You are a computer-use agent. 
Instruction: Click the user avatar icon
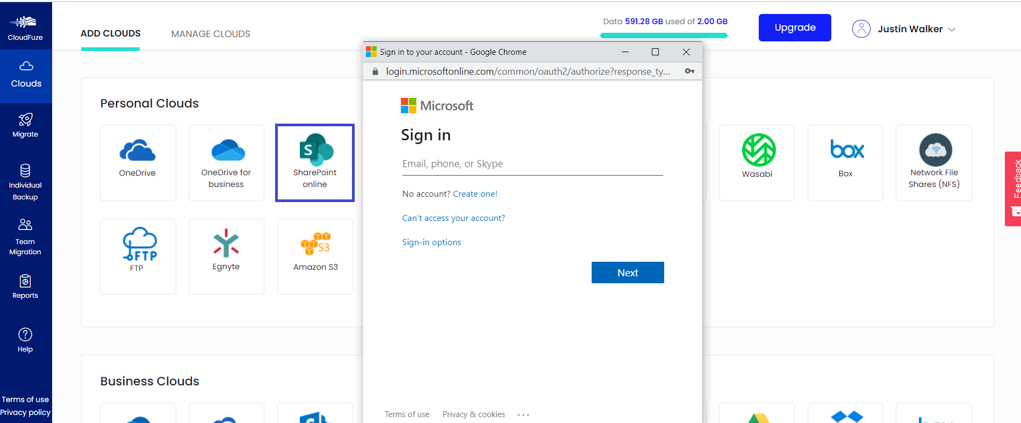point(861,29)
